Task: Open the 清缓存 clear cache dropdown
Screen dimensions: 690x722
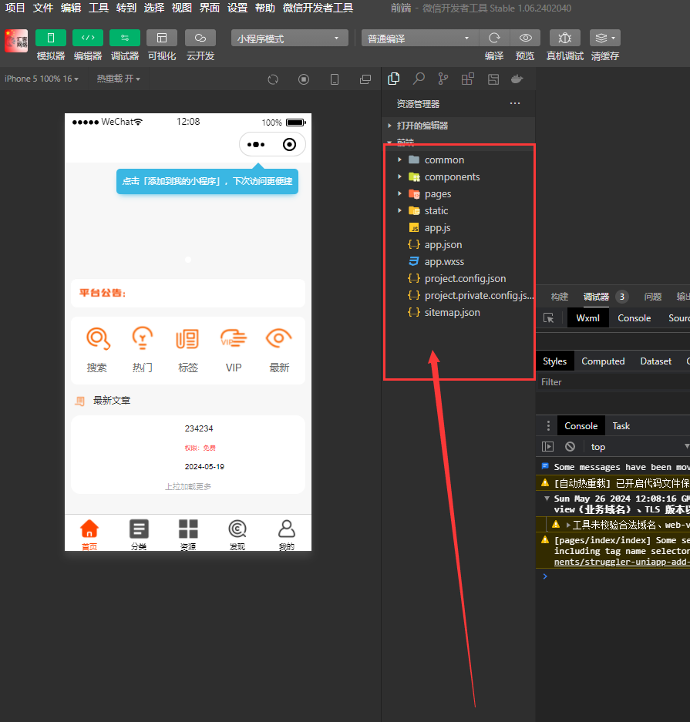Action: (605, 38)
